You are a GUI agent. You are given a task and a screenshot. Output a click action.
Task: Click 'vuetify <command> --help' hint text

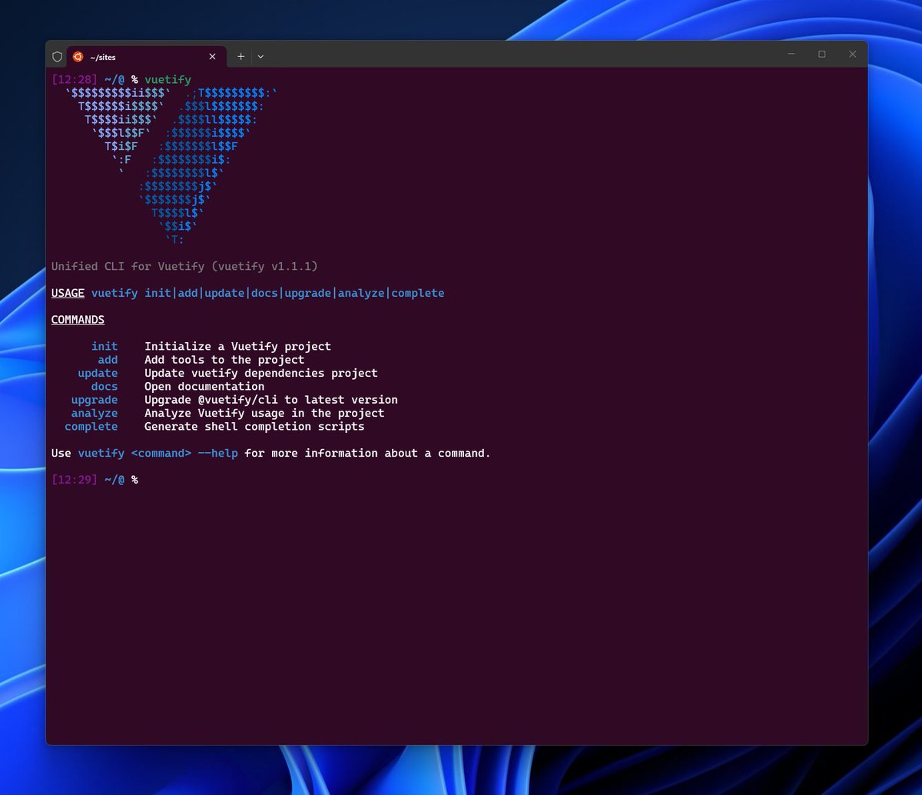pos(158,453)
